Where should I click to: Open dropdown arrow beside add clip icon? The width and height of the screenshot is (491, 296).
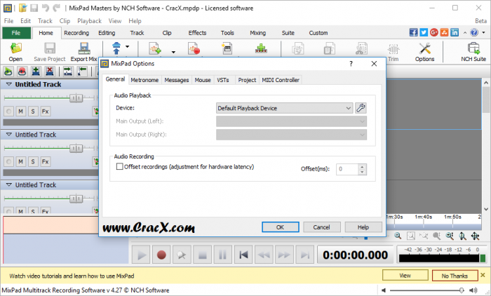pos(173,52)
